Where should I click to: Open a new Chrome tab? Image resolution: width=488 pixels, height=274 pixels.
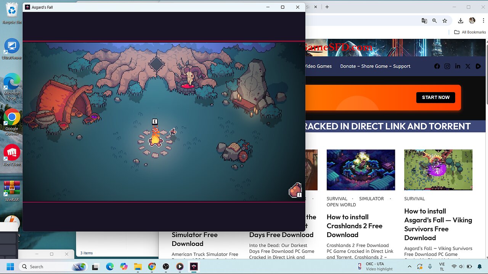click(x=327, y=7)
